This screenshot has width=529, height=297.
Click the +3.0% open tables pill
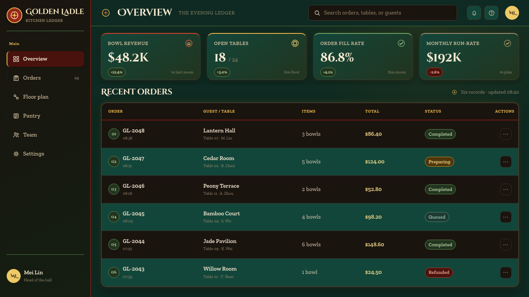point(222,72)
